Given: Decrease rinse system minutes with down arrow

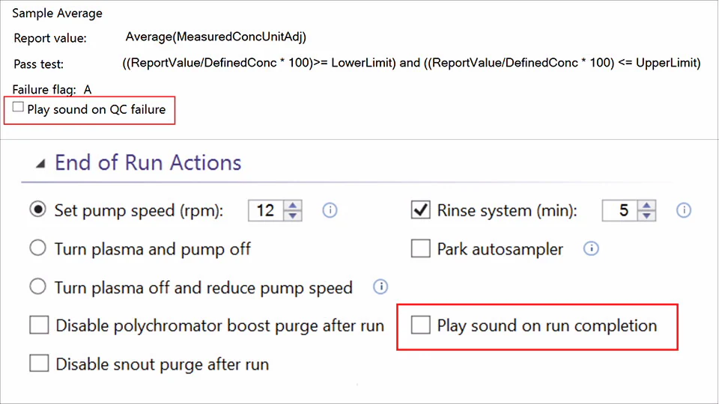Looking at the screenshot, I should point(648,216).
